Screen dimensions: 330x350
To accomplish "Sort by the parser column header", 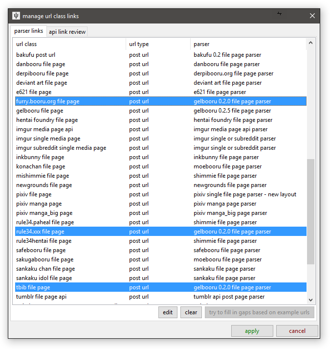I will [x=248, y=44].
